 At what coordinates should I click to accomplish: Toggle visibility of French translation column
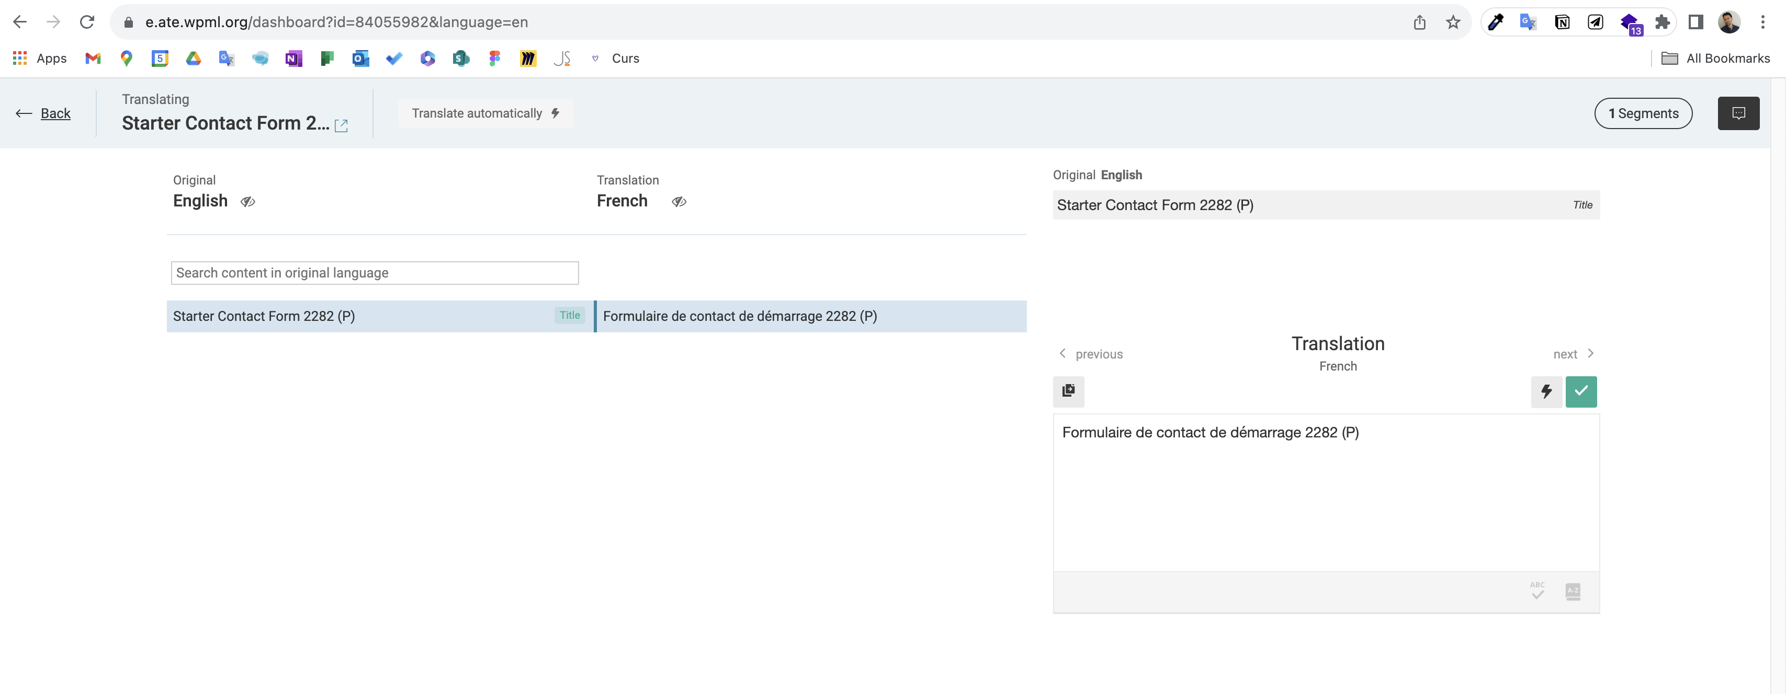click(679, 202)
